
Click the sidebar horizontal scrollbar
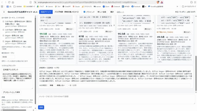pos(14,110)
